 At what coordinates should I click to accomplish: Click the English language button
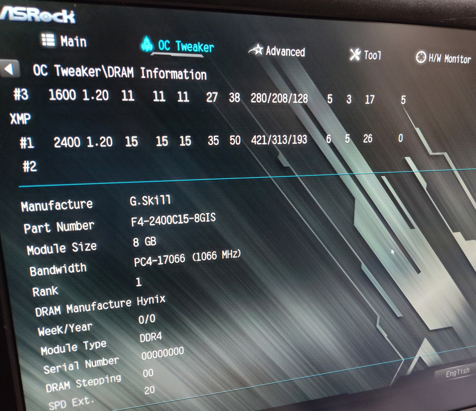click(x=457, y=372)
